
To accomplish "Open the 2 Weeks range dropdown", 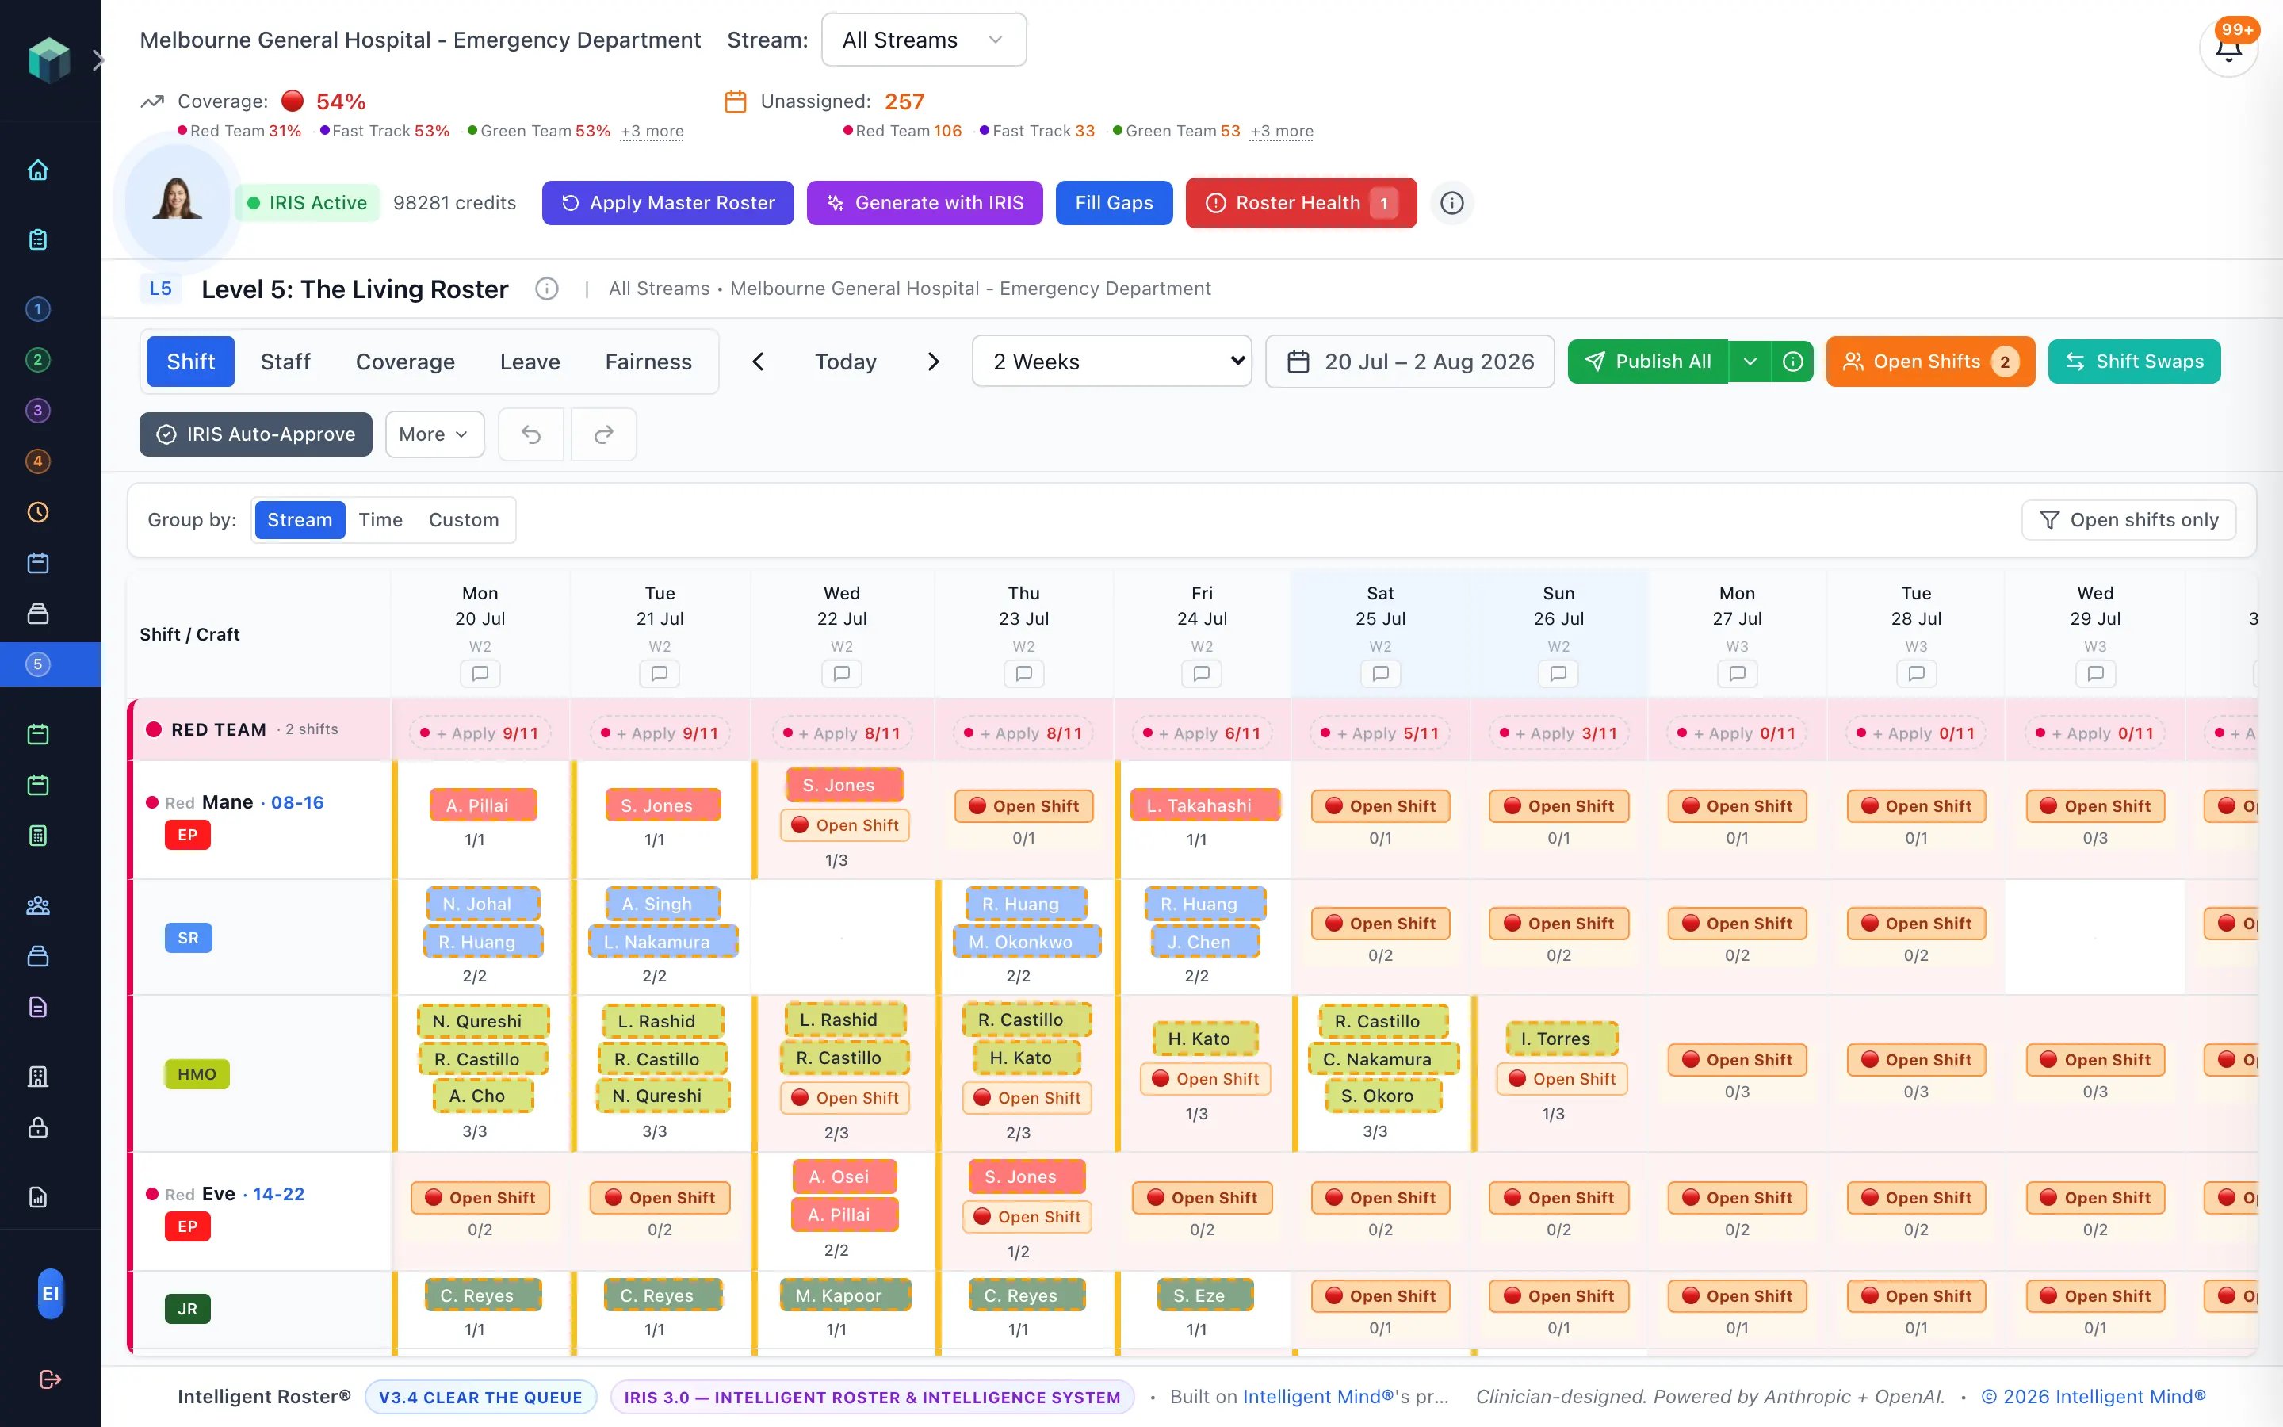I will pyautogui.click(x=1112, y=362).
